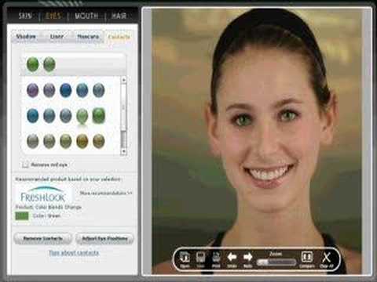Select the grey-blue lens ending top row
377x282 pixels.
point(99,90)
